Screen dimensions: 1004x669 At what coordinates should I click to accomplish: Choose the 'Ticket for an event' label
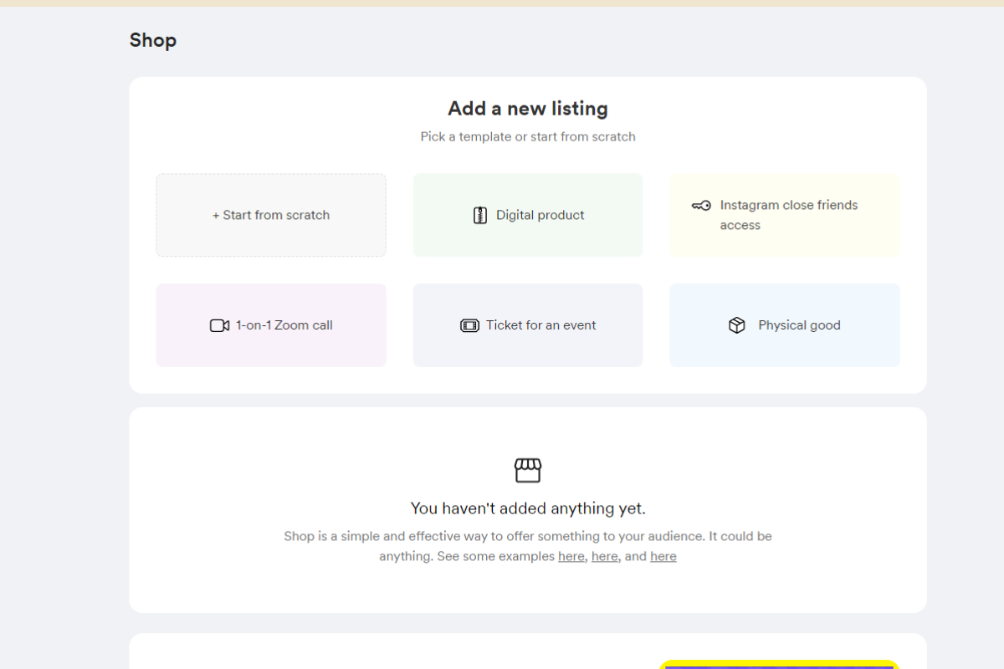pos(540,325)
